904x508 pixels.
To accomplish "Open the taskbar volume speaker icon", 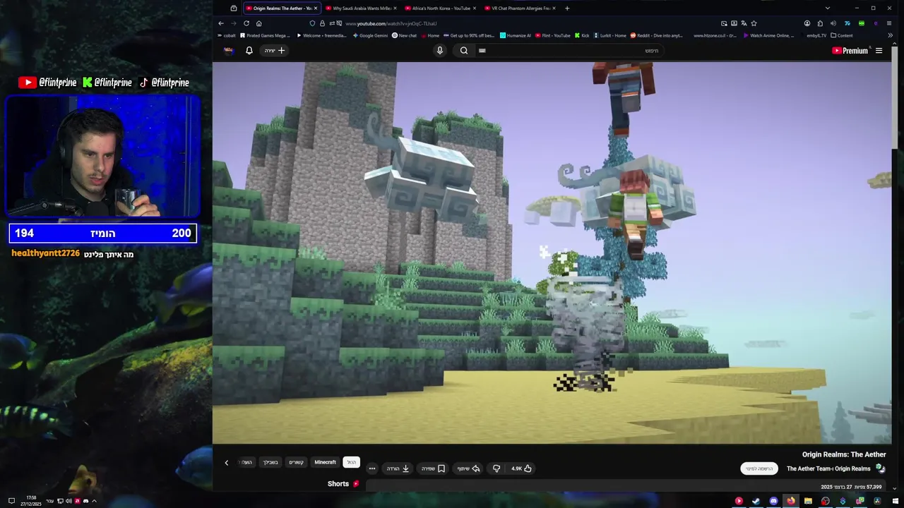I will tap(69, 501).
